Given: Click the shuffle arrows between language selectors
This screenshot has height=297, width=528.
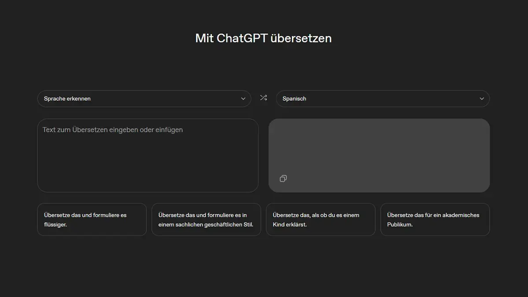Looking at the screenshot, I should 263,98.
